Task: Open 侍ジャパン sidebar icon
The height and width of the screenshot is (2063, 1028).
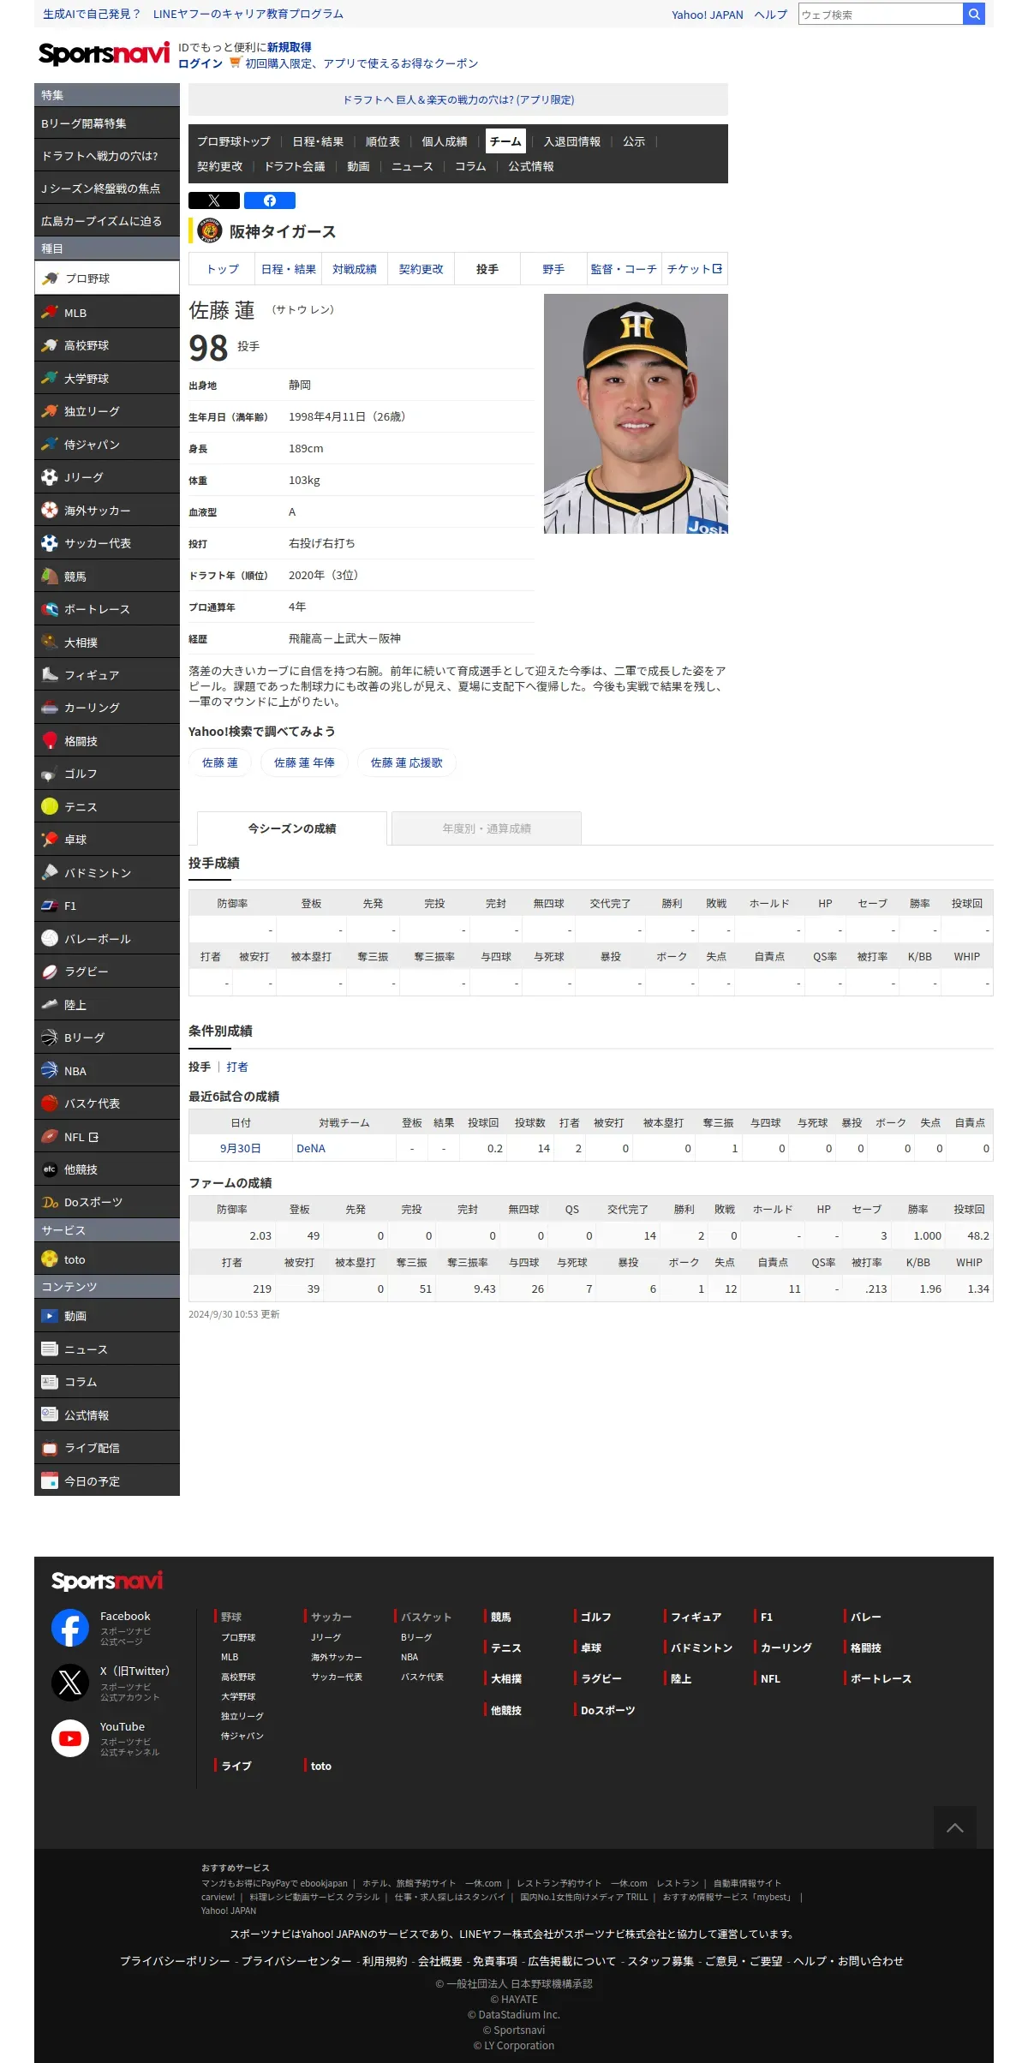Action: click(50, 445)
